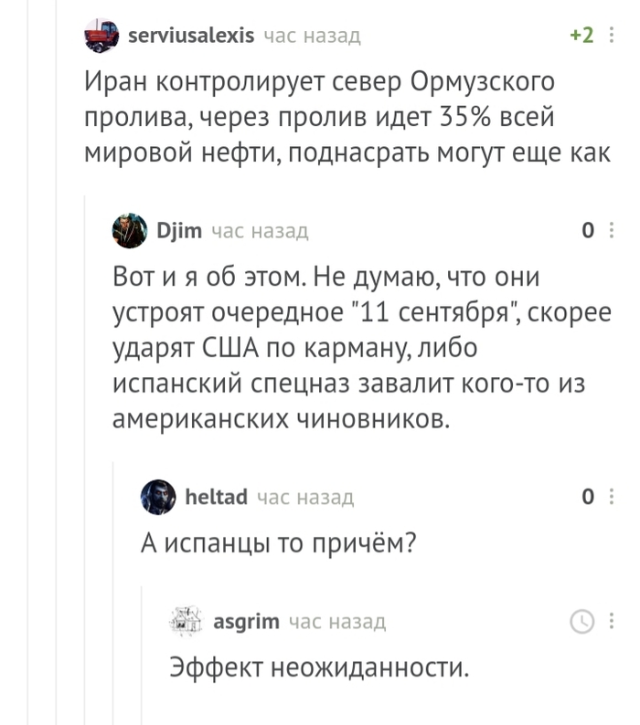Click asgrim's avatar image
The height and width of the screenshot is (725, 640).
pyautogui.click(x=187, y=623)
